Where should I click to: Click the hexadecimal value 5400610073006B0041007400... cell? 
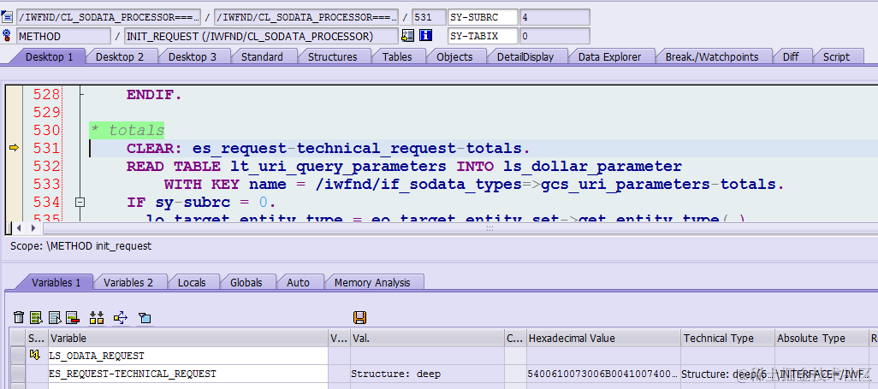pyautogui.click(x=603, y=374)
